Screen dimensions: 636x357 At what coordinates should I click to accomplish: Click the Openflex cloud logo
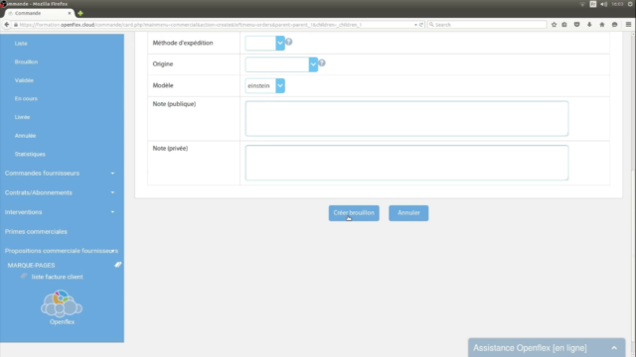(x=62, y=303)
